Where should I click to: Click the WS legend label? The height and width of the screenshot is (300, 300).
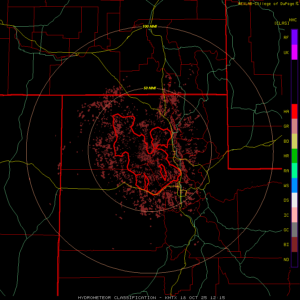pyautogui.click(x=286, y=186)
